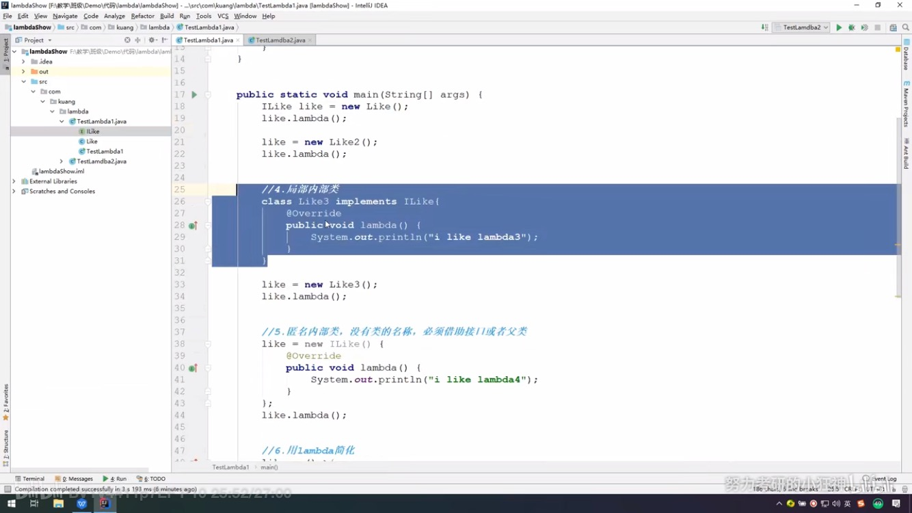Screen dimensions: 912x513
Task: Open the Terminal tool window
Action: coord(29,479)
